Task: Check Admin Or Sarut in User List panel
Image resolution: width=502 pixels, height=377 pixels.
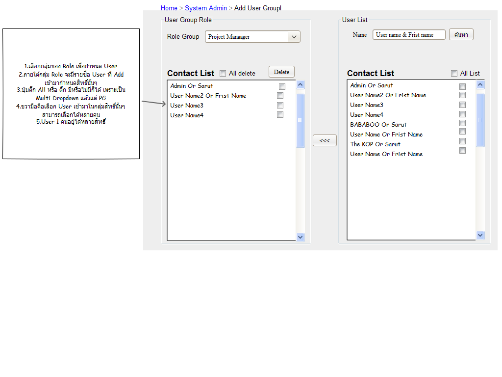Action: tap(462, 86)
